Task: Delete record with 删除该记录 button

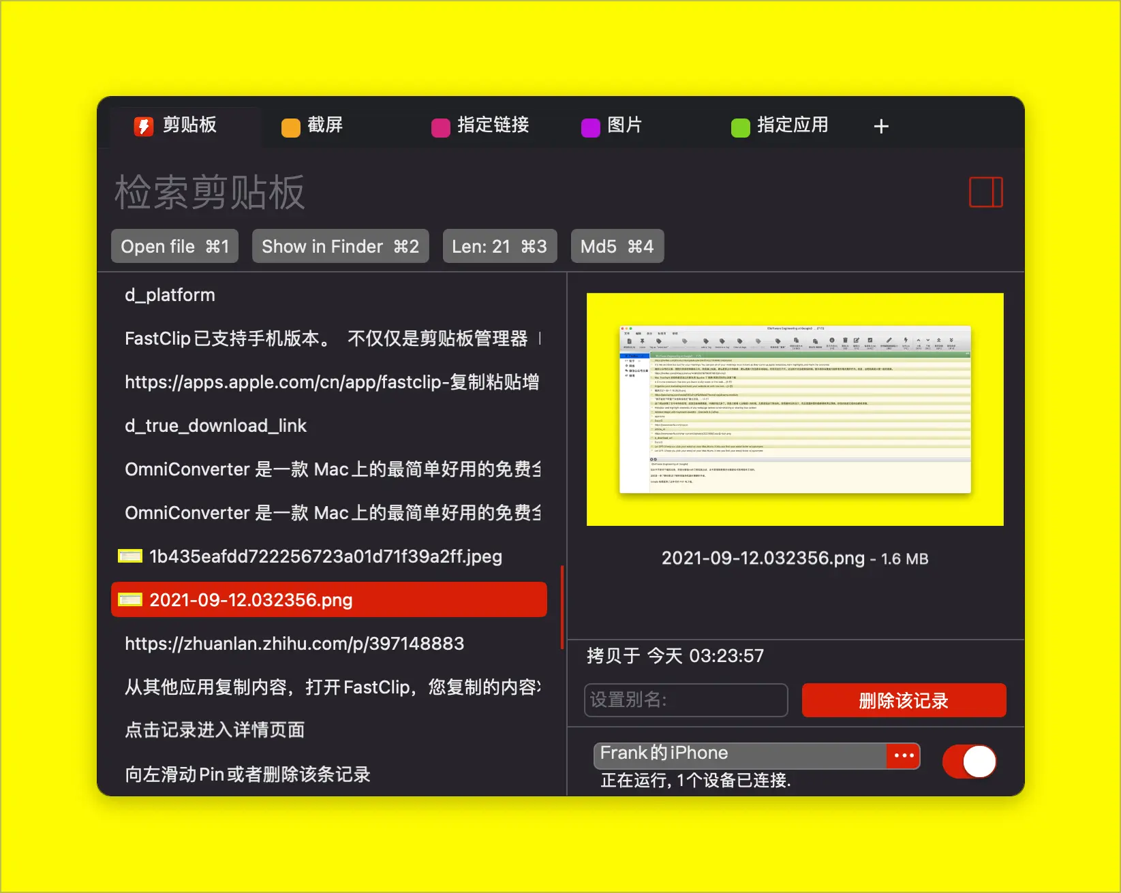Action: coord(904,700)
